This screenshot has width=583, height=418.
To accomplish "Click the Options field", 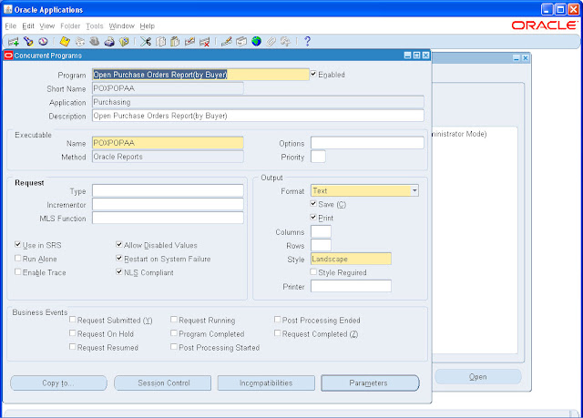I will click(367, 143).
